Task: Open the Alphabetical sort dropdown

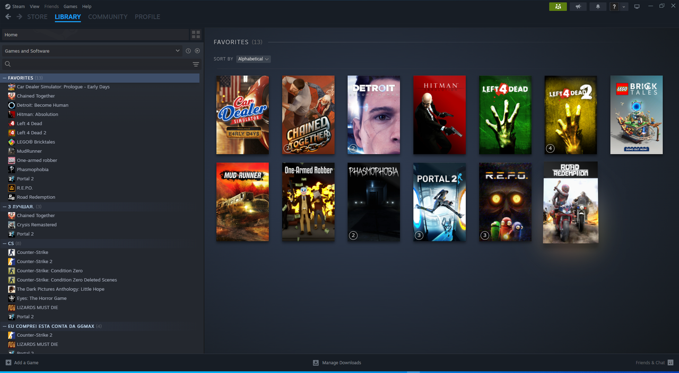Action: [254, 59]
